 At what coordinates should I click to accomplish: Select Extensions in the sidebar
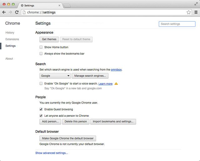coord(12,39)
